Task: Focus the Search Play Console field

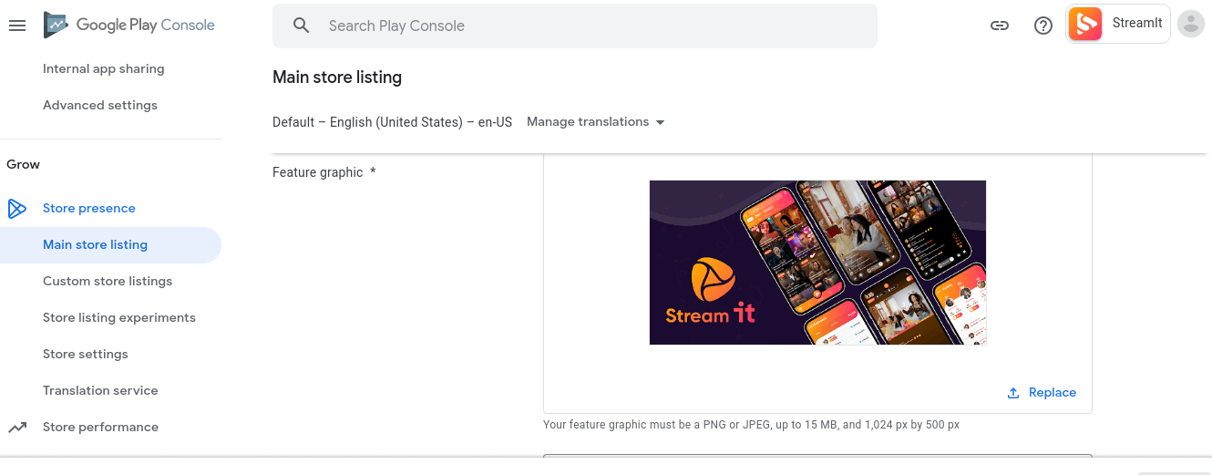Action: click(x=575, y=26)
